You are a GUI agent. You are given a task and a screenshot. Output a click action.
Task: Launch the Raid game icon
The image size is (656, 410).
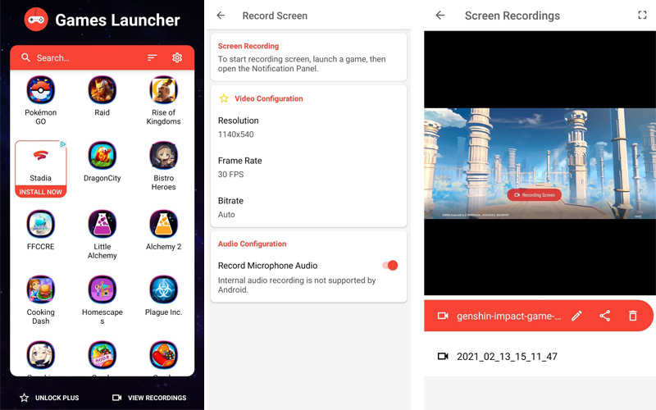[x=102, y=90]
